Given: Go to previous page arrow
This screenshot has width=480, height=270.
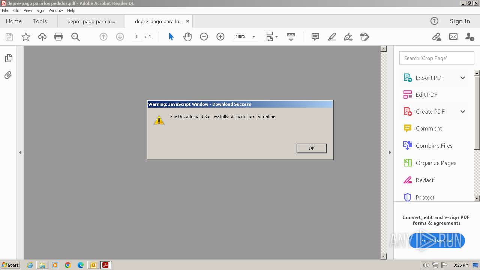Looking at the screenshot, I should [x=103, y=37].
